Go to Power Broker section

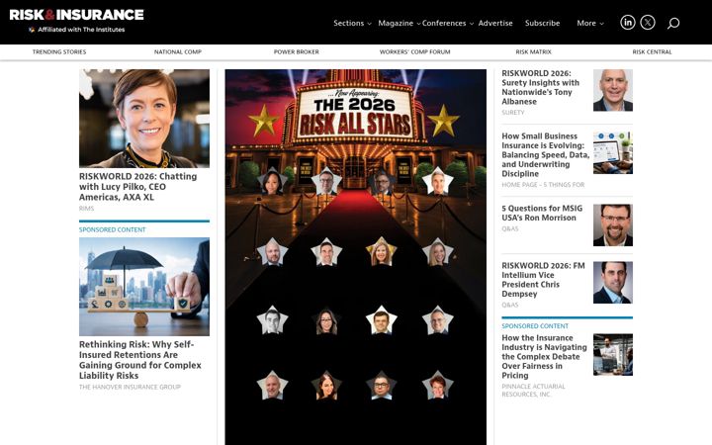pyautogui.click(x=296, y=51)
